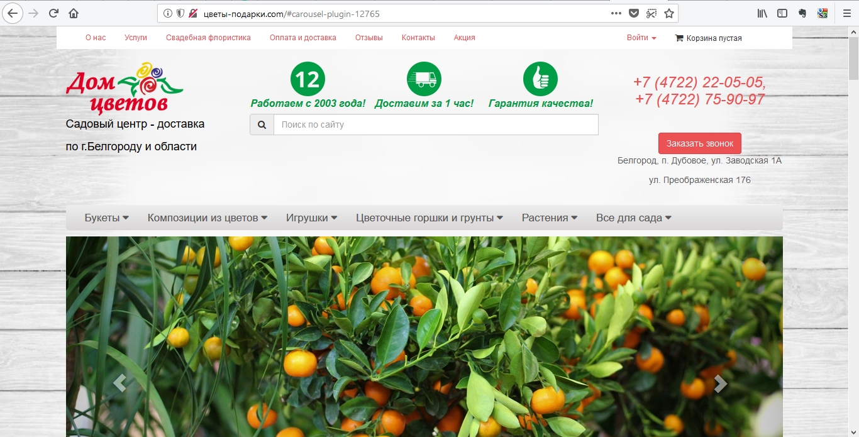Click the Гарантия качества! text
Image resolution: width=859 pixels, height=437 pixels.
(x=541, y=104)
